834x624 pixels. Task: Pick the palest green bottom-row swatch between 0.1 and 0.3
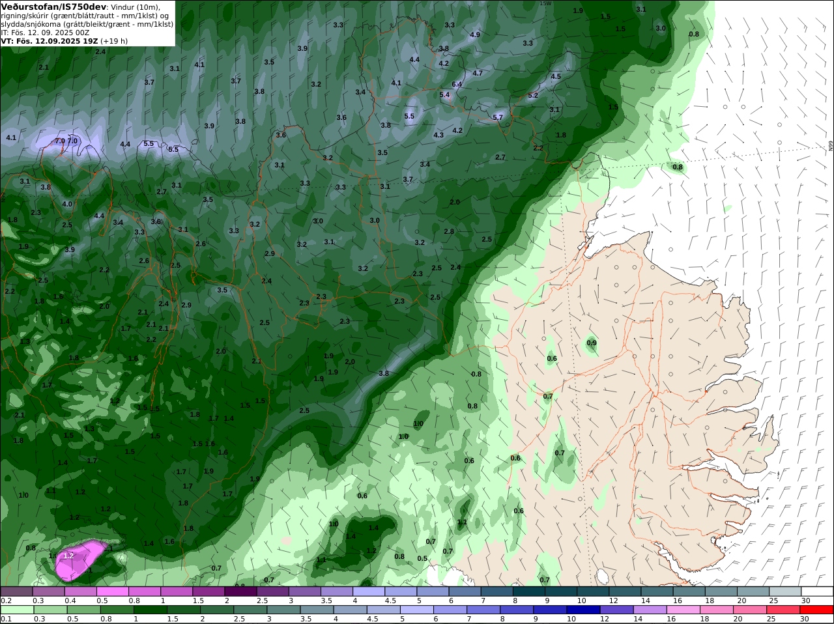[x=17, y=610]
